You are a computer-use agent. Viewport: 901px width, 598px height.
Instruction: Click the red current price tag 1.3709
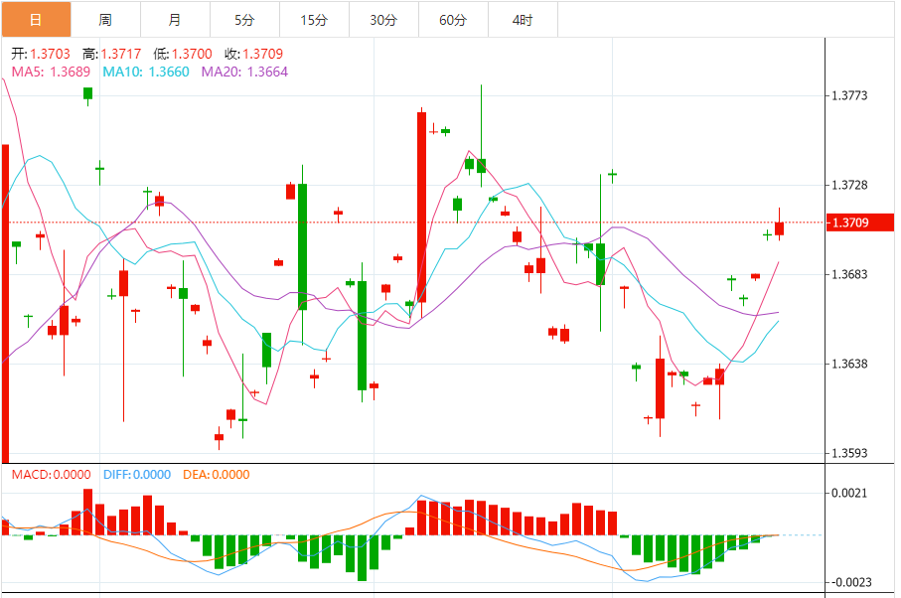coord(859,223)
